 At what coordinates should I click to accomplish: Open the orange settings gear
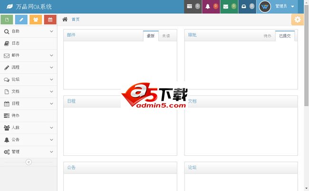pos(298,19)
